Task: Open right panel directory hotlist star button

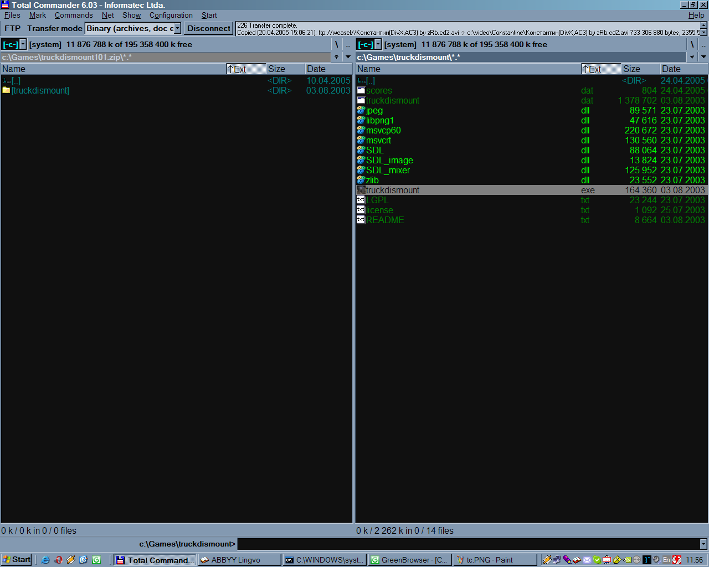Action: tap(692, 57)
